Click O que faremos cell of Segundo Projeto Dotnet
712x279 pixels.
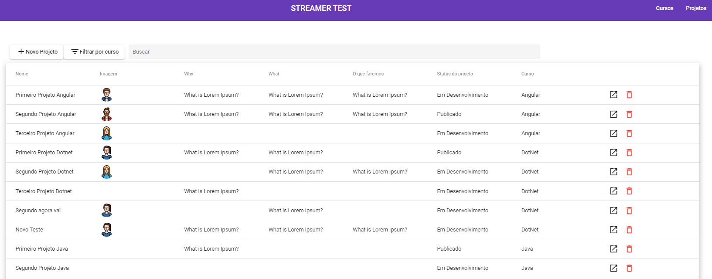coord(380,171)
